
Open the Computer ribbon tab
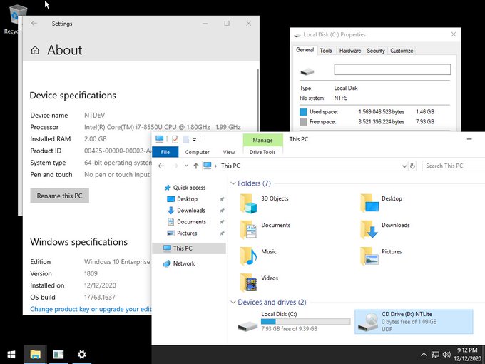click(x=198, y=152)
